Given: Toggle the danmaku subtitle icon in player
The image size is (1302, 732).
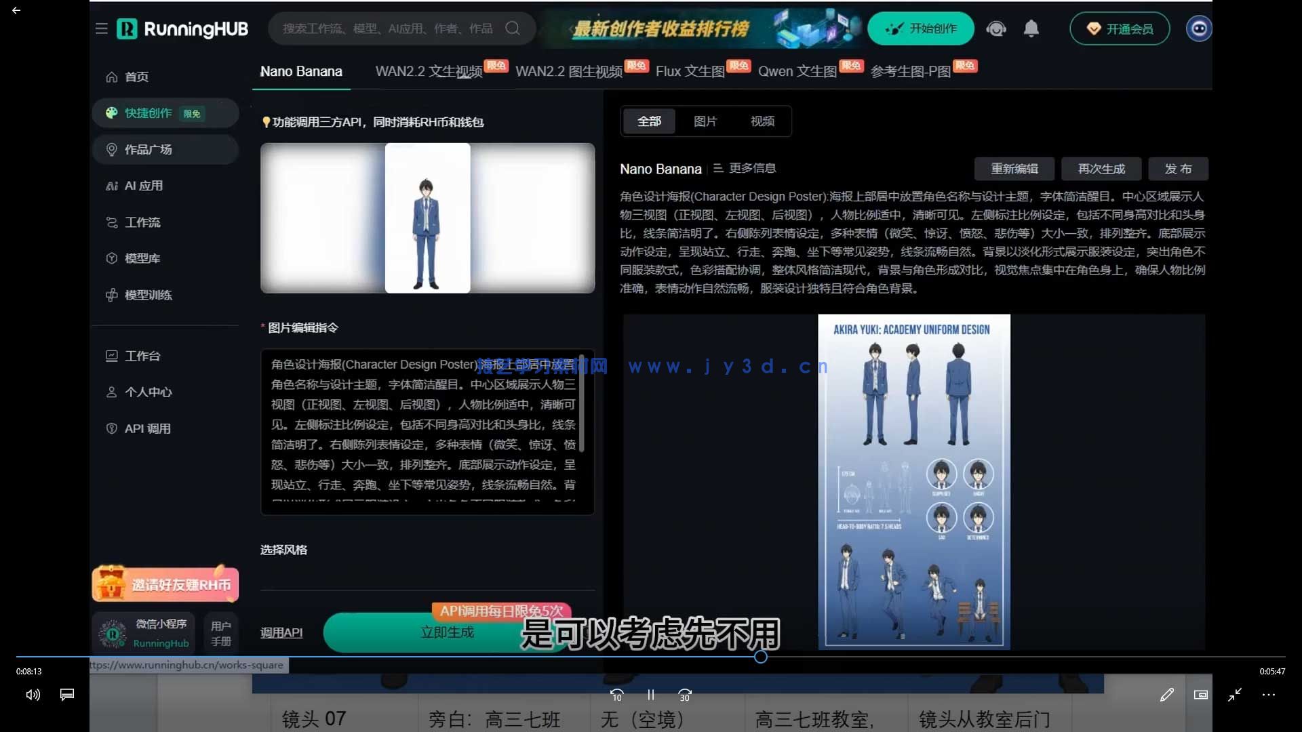Looking at the screenshot, I should point(66,695).
